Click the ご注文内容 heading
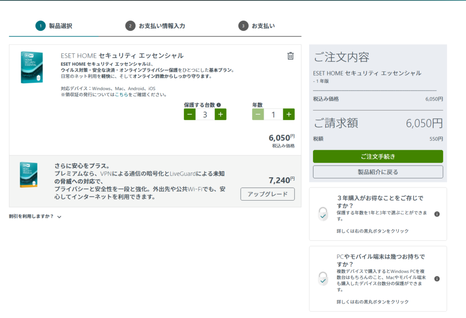This screenshot has width=466, height=318. pyautogui.click(x=341, y=57)
